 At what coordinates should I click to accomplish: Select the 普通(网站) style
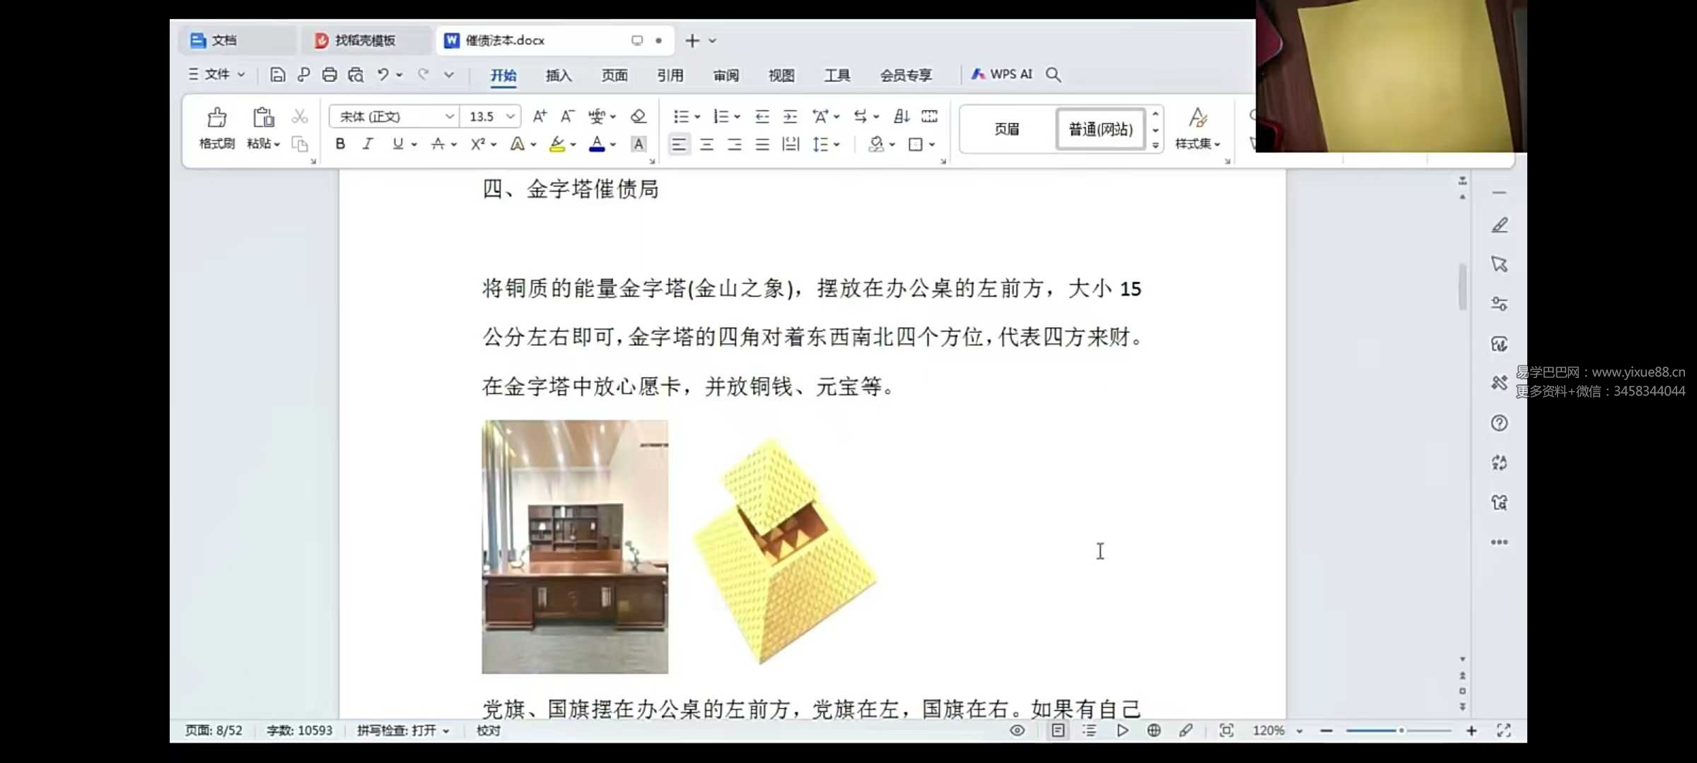tap(1100, 129)
